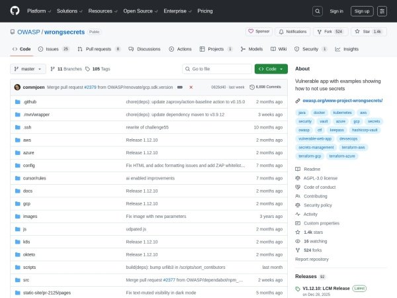Click folder icon beside .ssh

[x=17, y=127]
